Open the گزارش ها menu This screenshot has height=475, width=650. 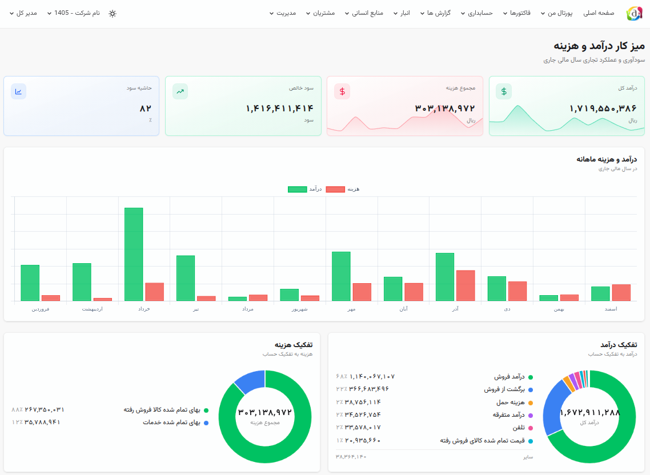pos(435,13)
